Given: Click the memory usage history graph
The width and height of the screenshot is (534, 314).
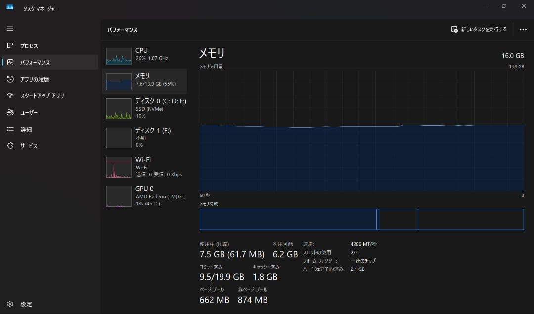Looking at the screenshot, I should pos(361,131).
